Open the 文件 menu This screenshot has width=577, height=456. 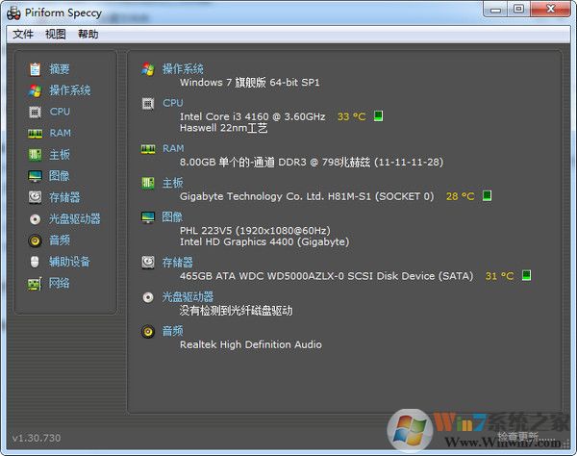pos(23,34)
